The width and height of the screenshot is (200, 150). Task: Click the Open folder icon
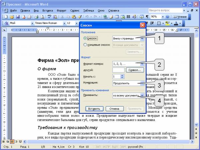[x=12, y=17]
